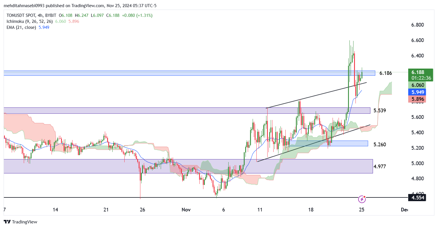Click the 5.000 price axis value
The image size is (438, 228).
418,163
